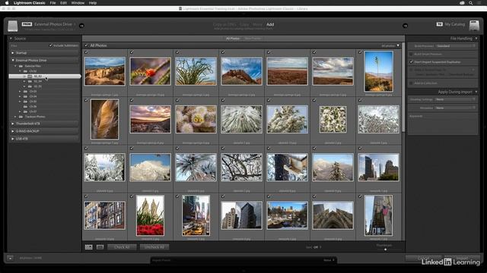This screenshot has height=273, width=487.
Task: Enable the Add to Collection checkbox
Action: [411, 83]
